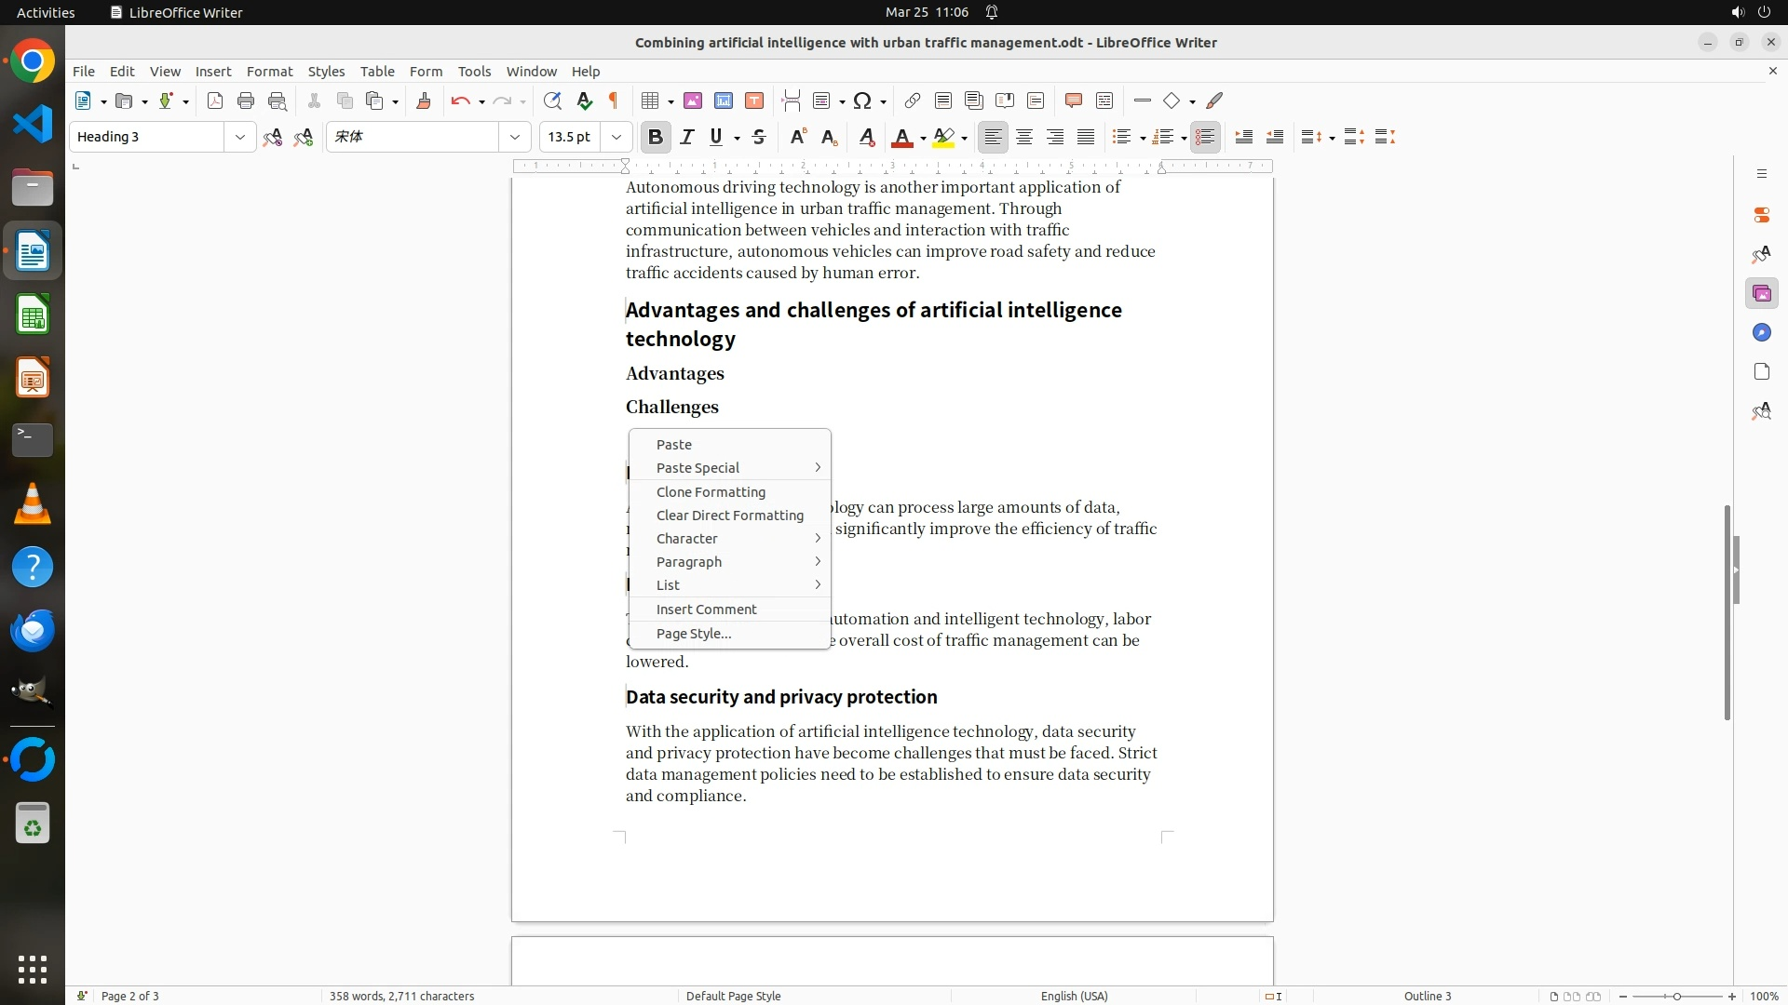Click the font name input field
1788x1005 pixels.
pyautogui.click(x=413, y=137)
